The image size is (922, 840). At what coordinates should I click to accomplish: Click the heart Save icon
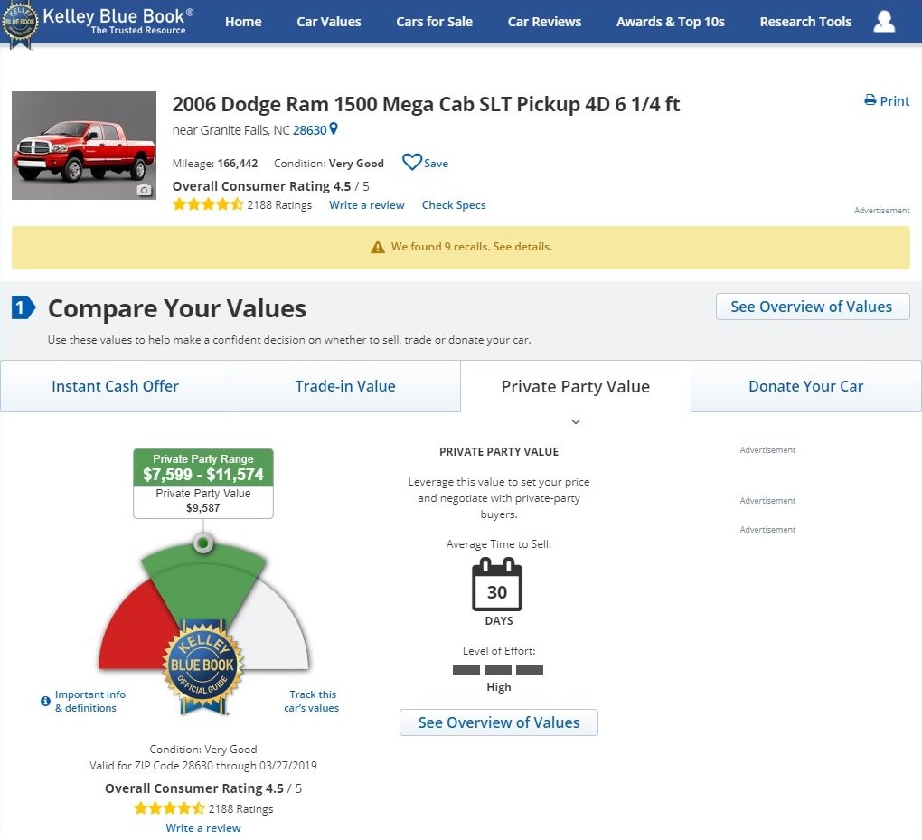(x=412, y=163)
